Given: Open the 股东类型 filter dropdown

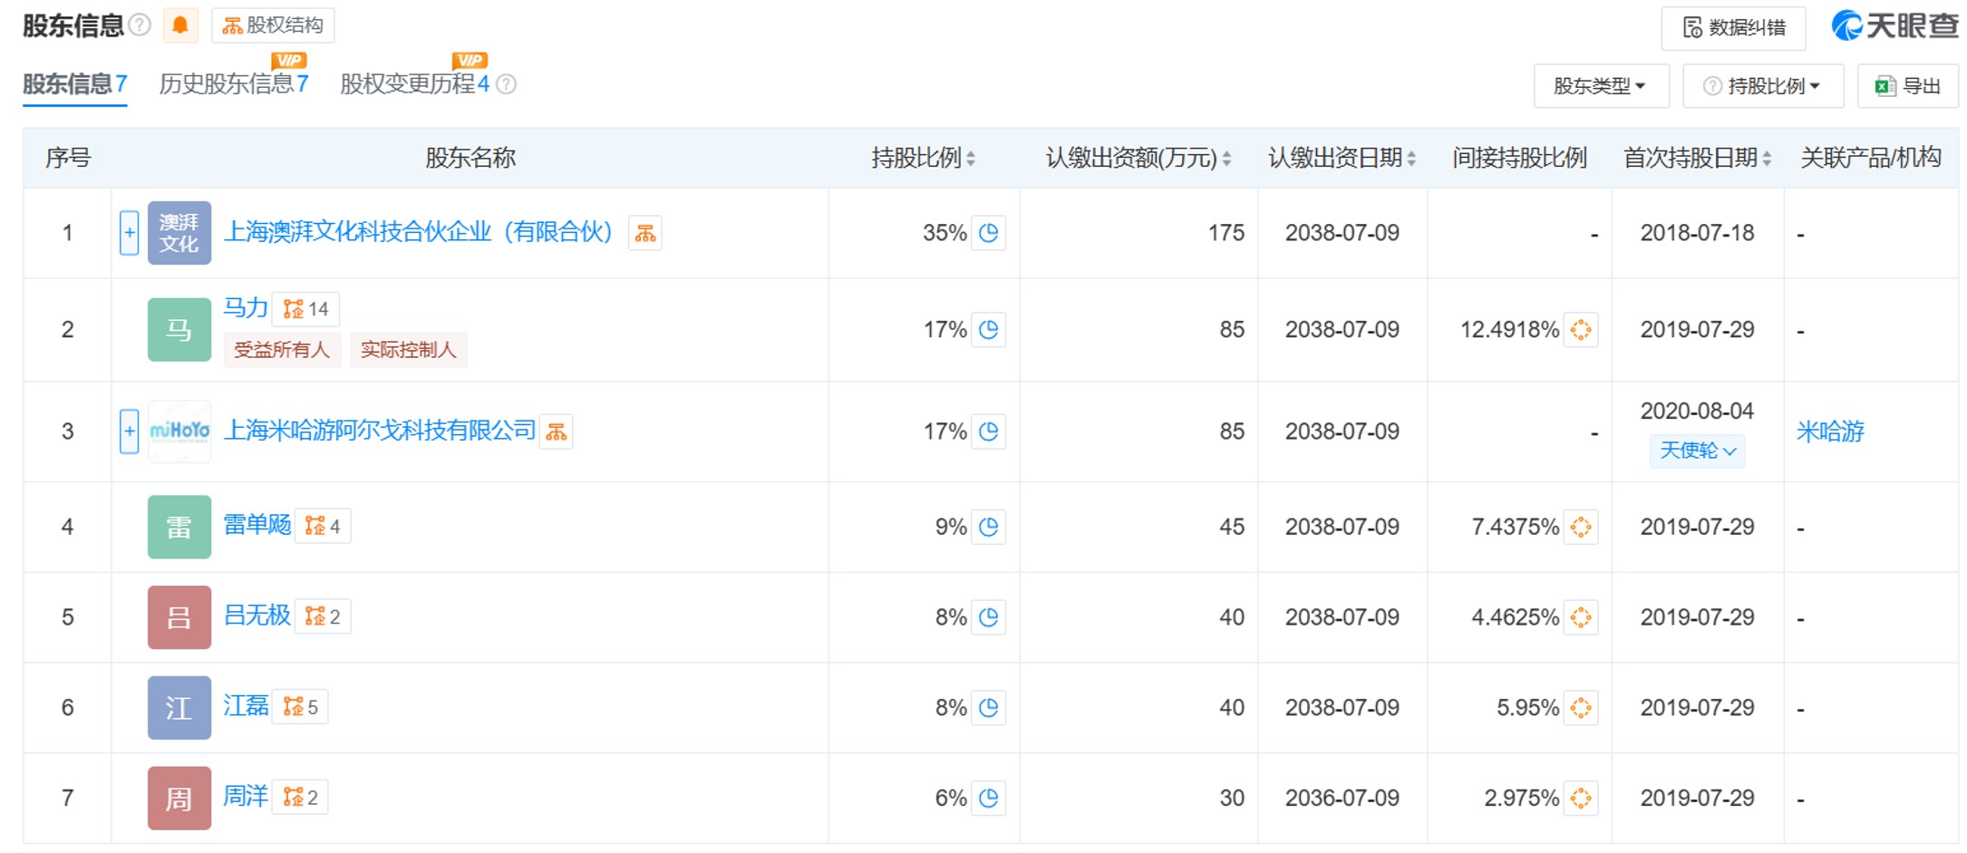Looking at the screenshot, I should pos(1600,86).
